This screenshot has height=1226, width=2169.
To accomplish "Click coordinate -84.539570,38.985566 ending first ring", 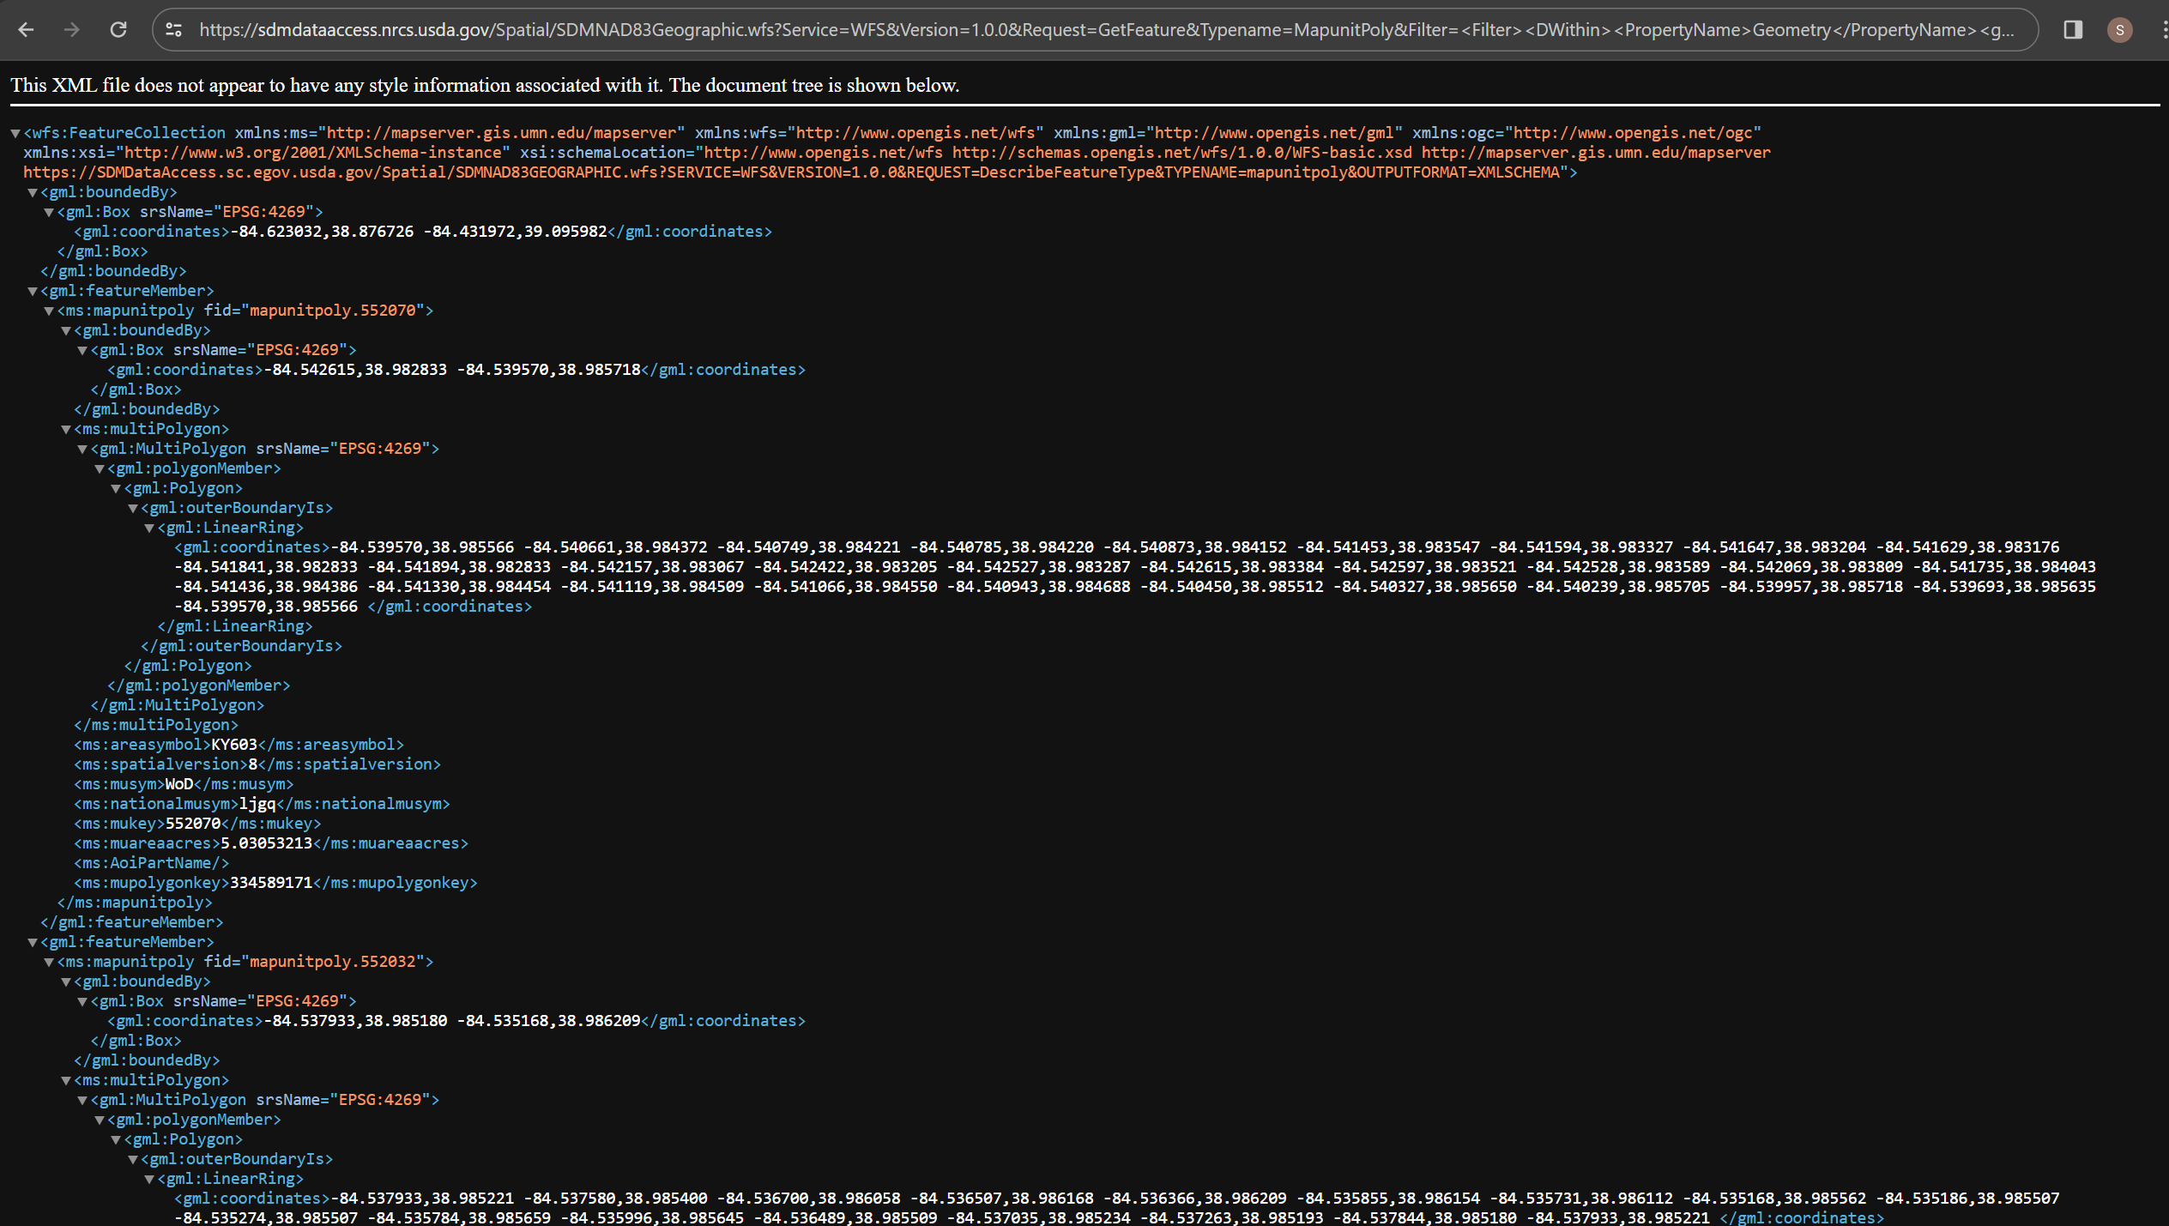I will pyautogui.click(x=266, y=607).
